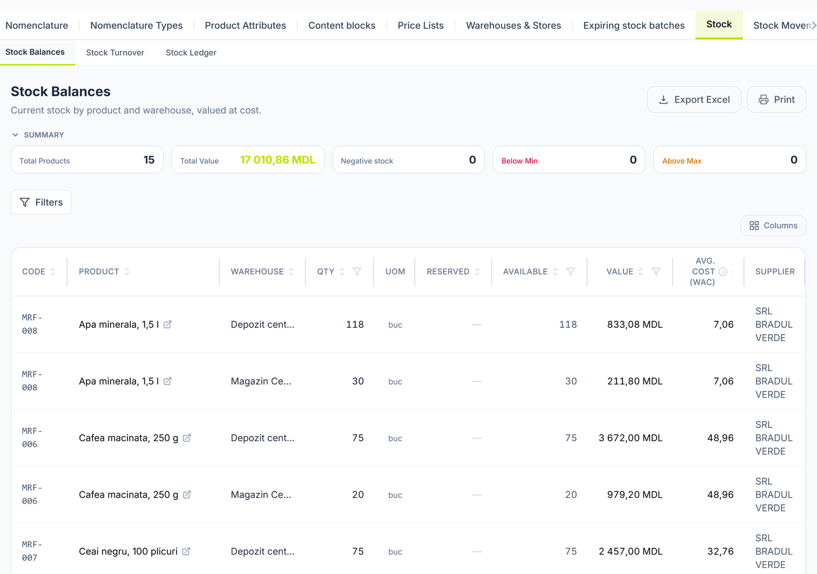Click the Total Value summary card
817x574 pixels.
(x=248, y=160)
